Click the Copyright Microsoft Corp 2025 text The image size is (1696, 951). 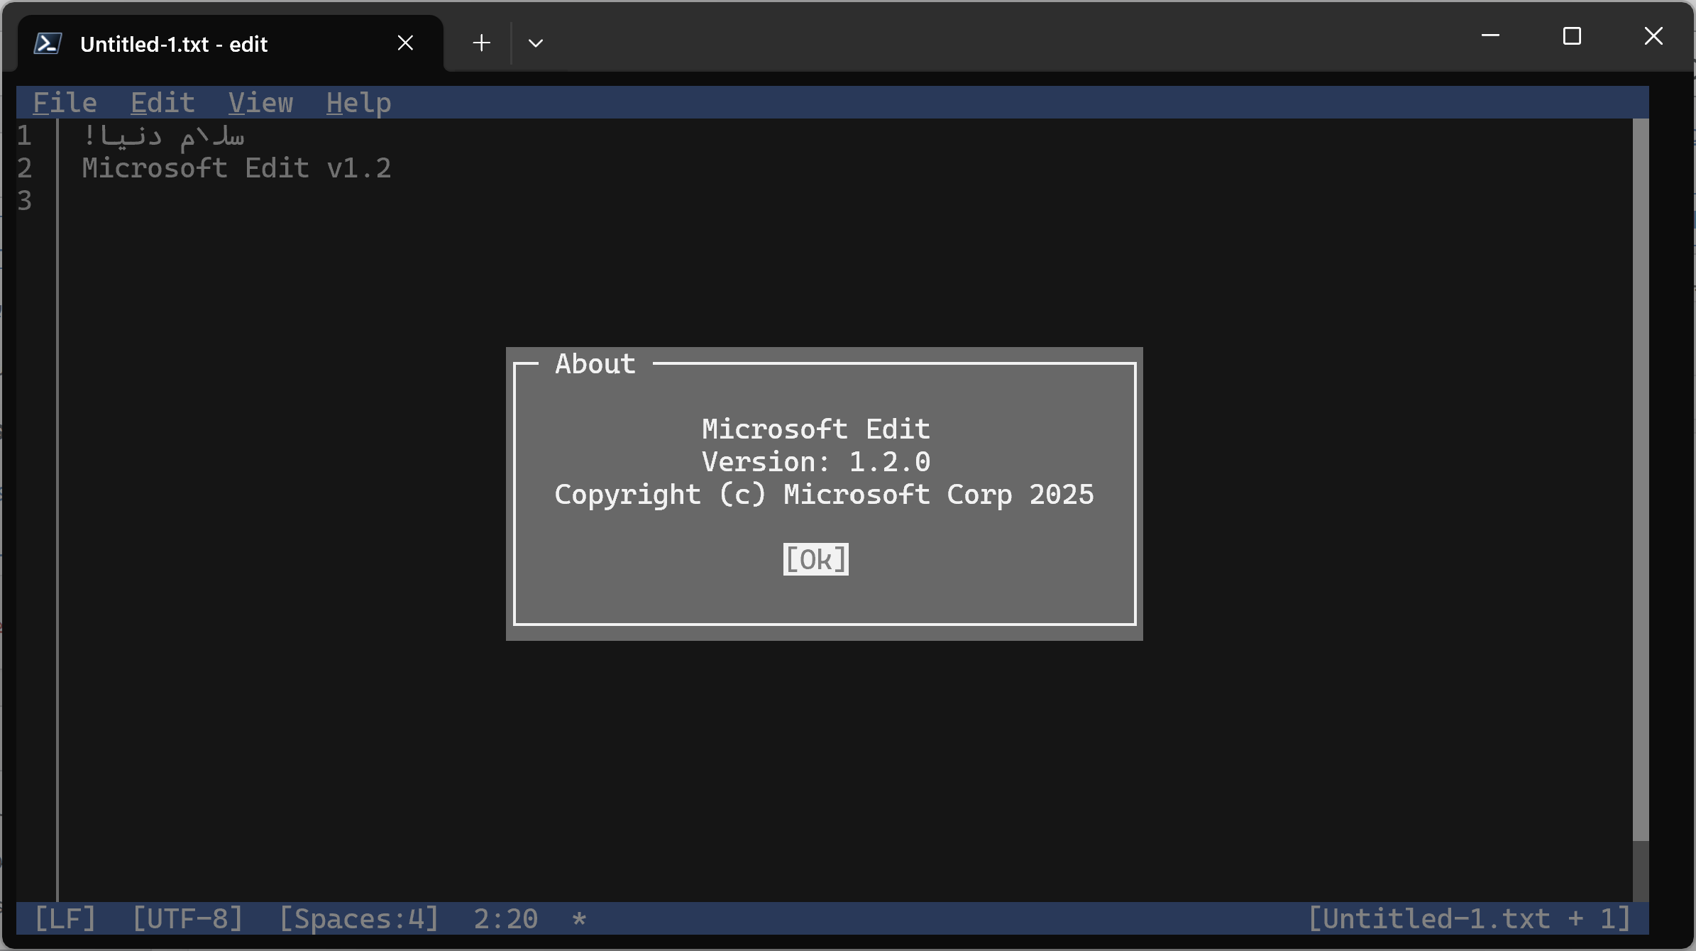coord(824,495)
